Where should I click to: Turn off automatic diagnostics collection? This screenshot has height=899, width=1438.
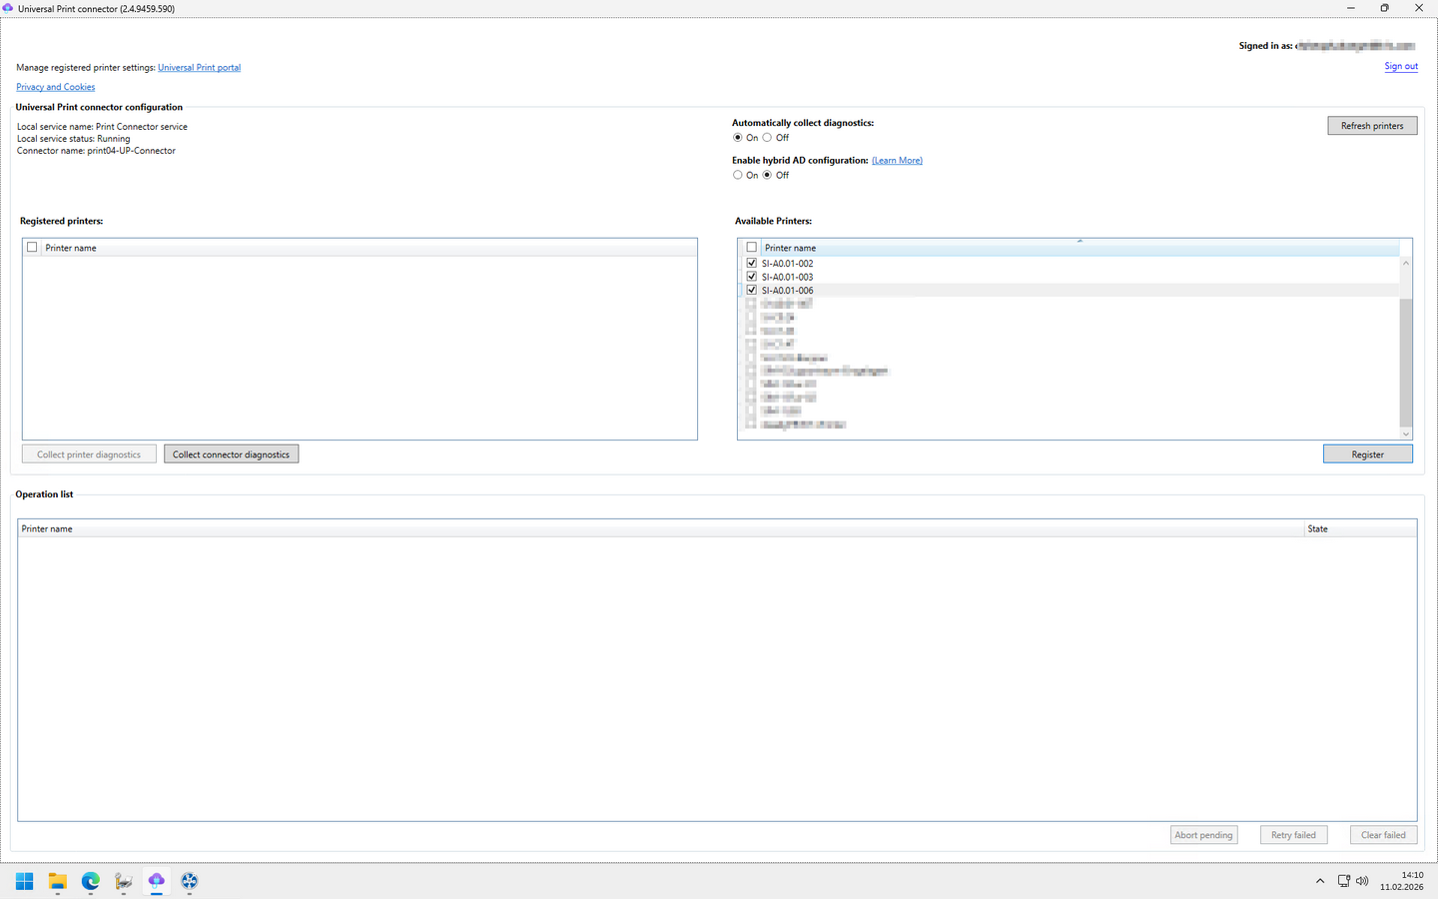767,138
